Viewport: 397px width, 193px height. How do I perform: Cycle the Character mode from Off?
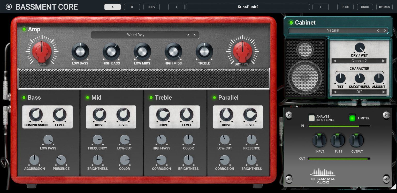click(x=384, y=92)
